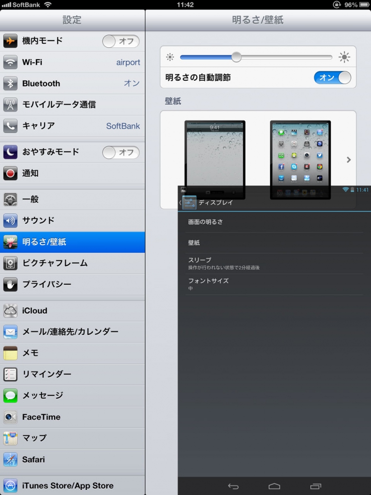The image size is (371, 495).
Task: Tap the Picture Frame icon
Action: (x=10, y=263)
